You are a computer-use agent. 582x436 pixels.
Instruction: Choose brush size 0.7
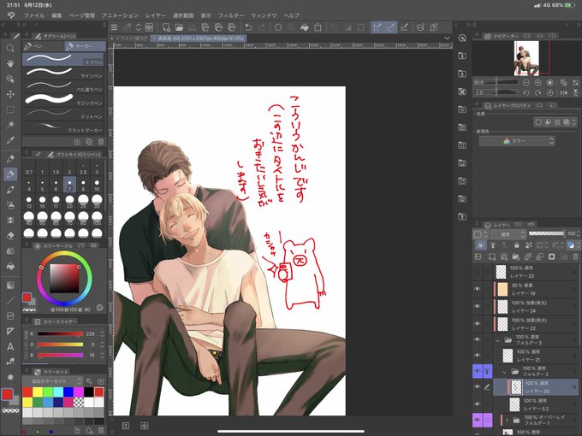tap(29, 168)
